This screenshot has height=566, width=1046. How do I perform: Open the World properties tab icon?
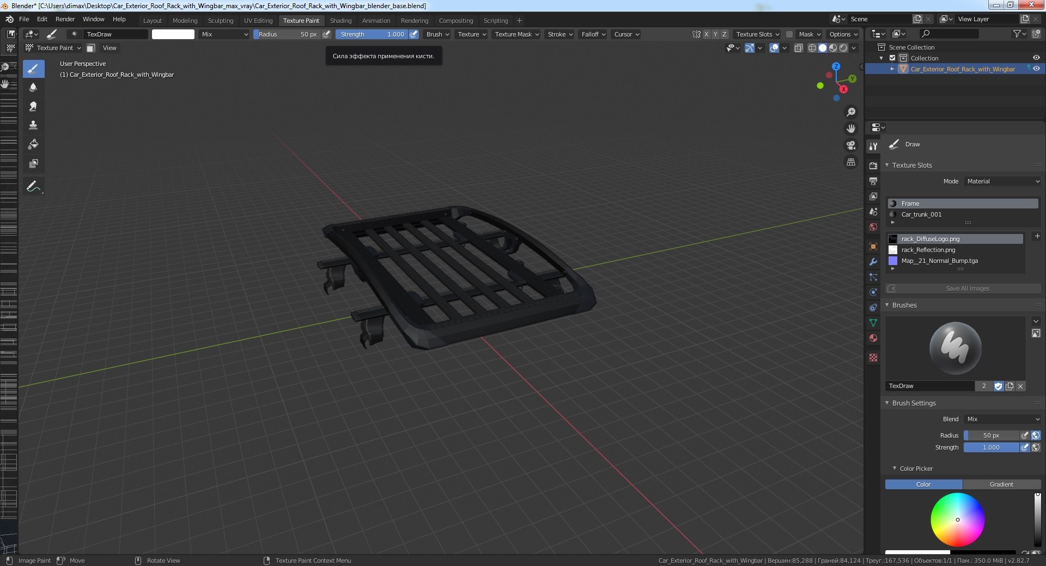click(x=873, y=227)
